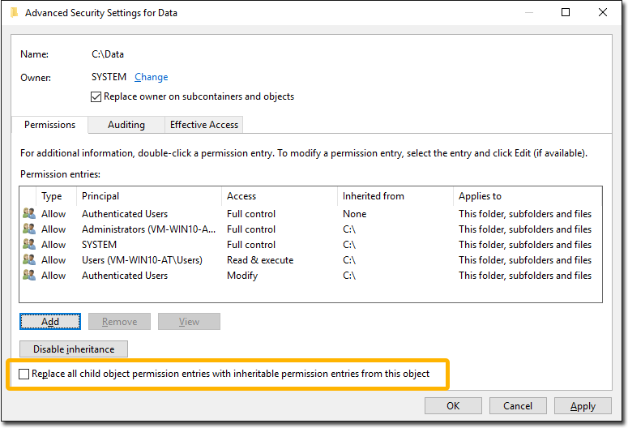Screen dimensions: 628x428
Task: Sort by the Inherited from column header
Action: pos(395,196)
